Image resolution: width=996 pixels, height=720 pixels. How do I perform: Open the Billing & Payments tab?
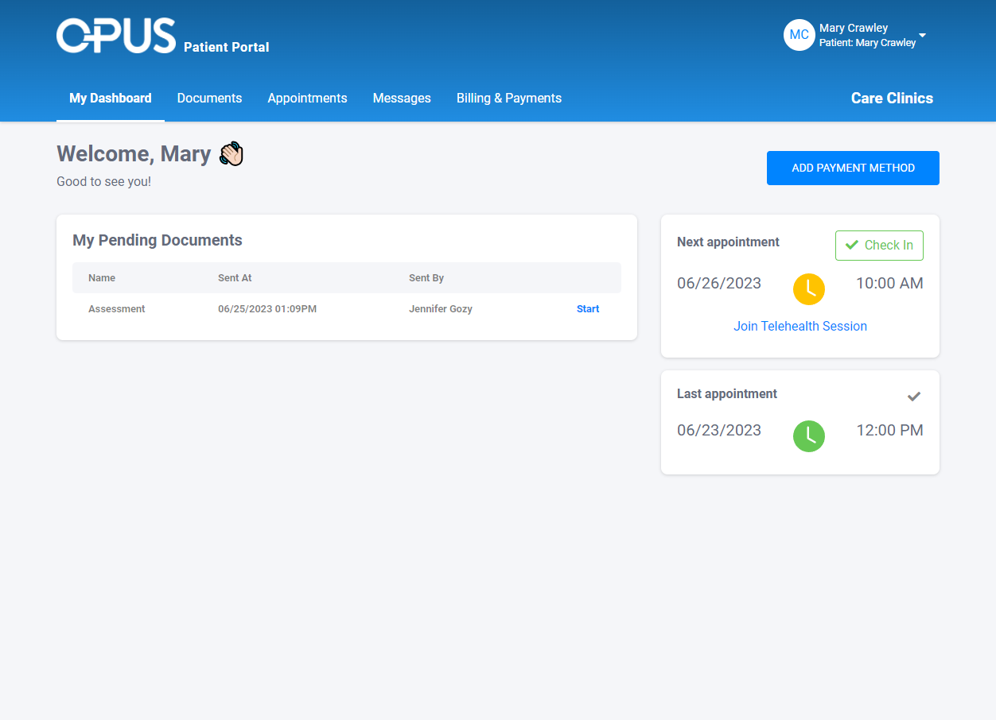click(509, 99)
